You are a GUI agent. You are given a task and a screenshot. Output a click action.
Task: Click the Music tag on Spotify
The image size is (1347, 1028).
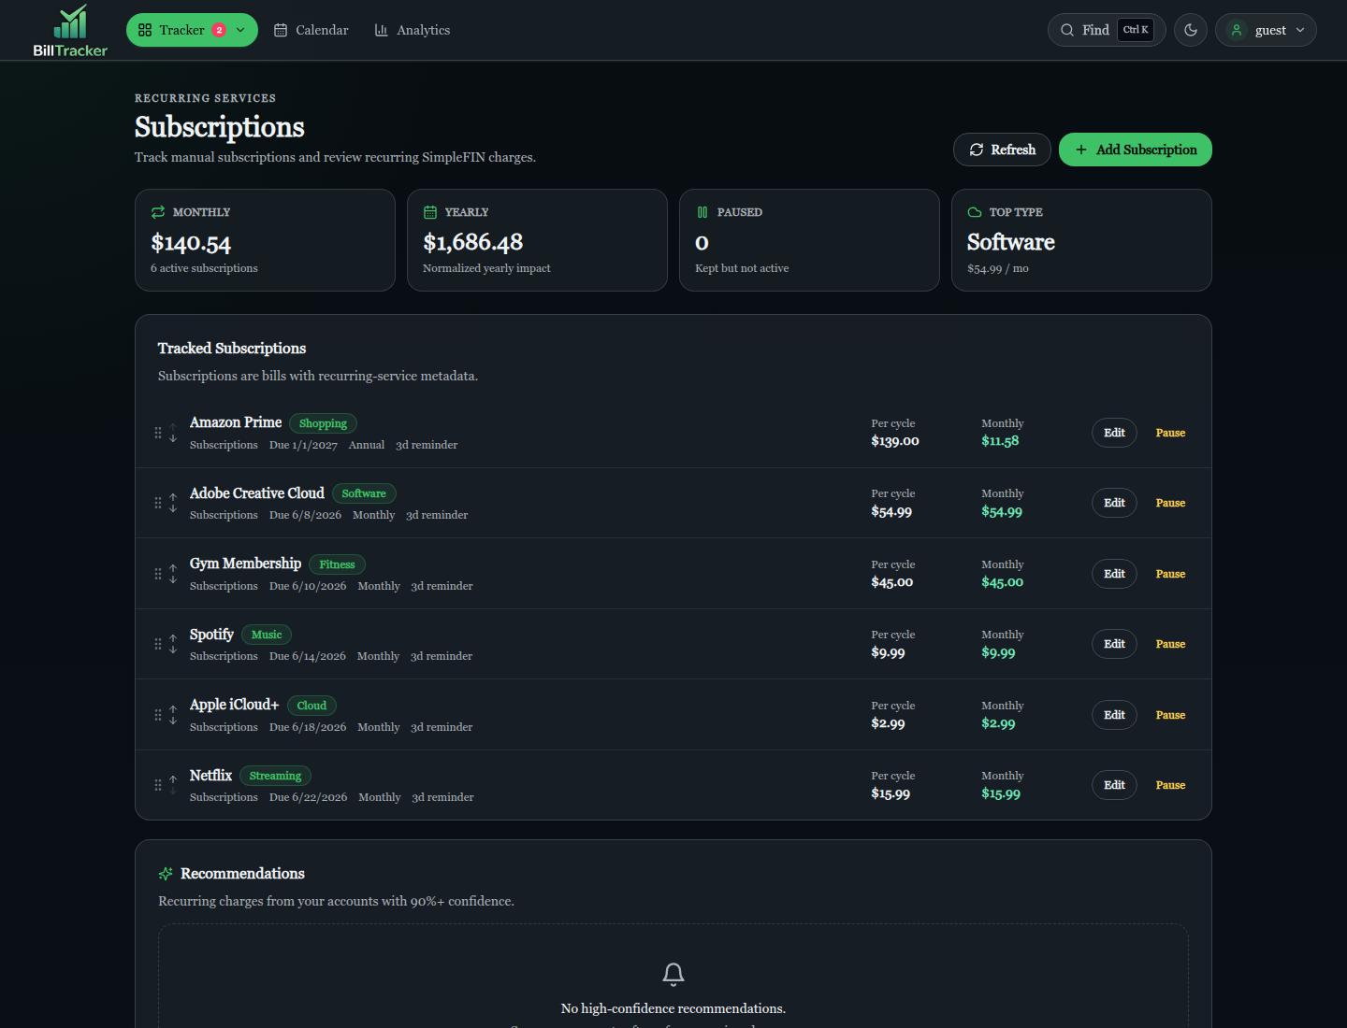pyautogui.click(x=267, y=635)
